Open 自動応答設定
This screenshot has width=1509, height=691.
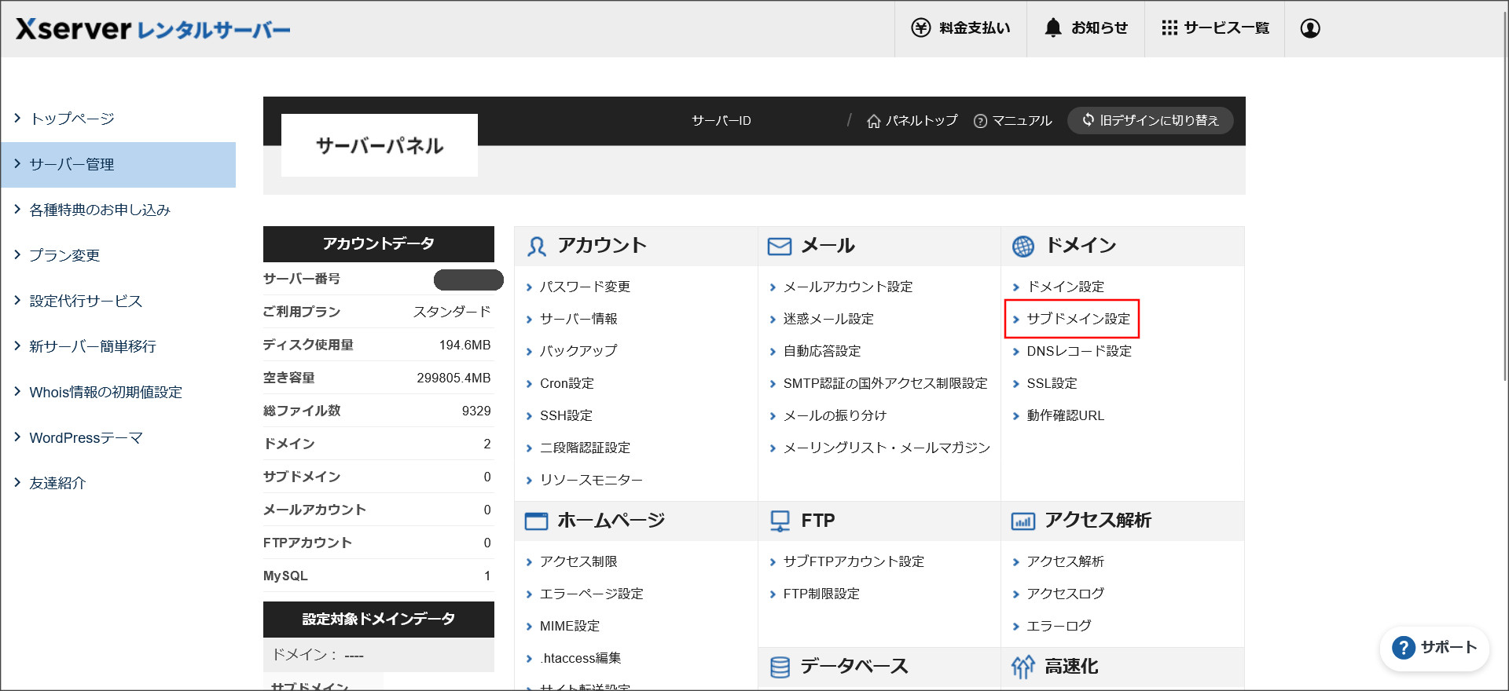(822, 351)
